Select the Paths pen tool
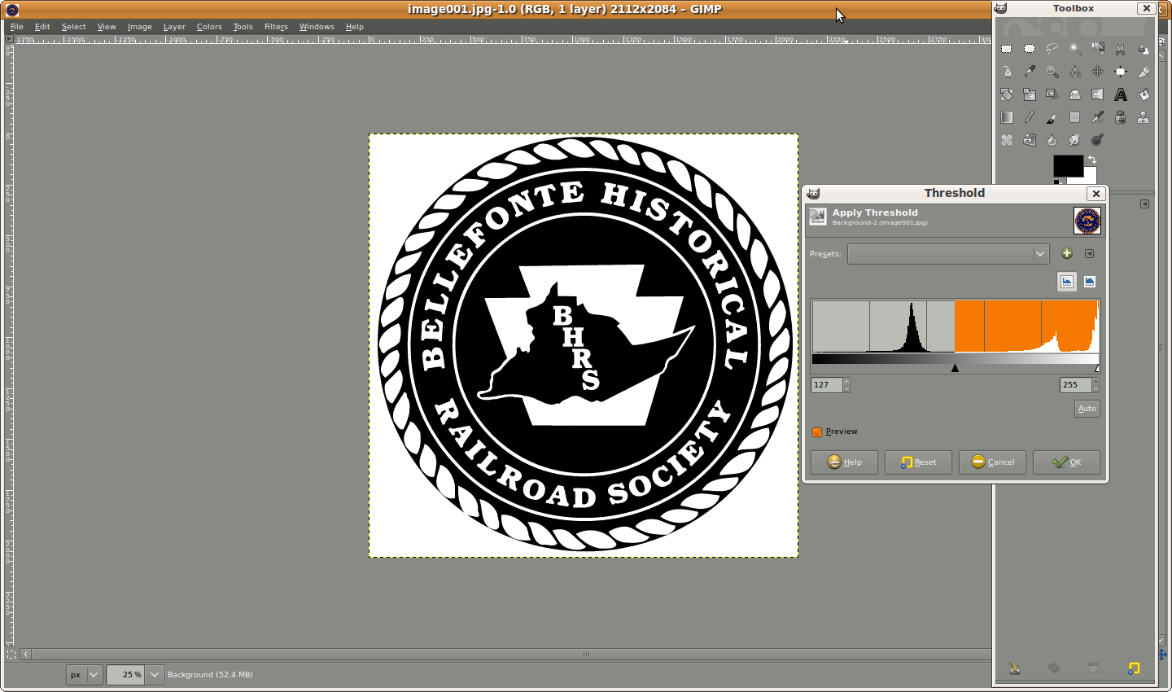The image size is (1172, 692). [1007, 72]
